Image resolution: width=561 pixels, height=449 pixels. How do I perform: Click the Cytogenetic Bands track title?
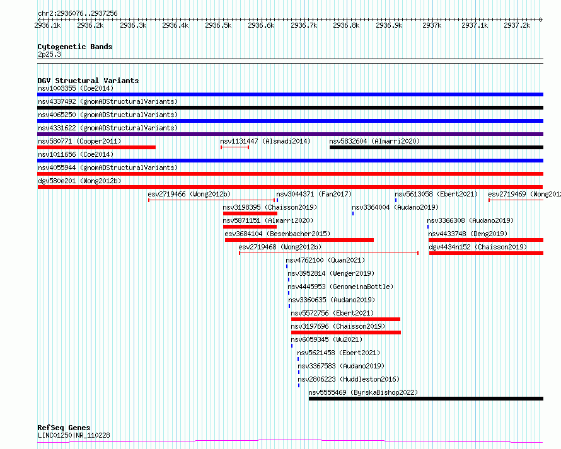[75, 47]
